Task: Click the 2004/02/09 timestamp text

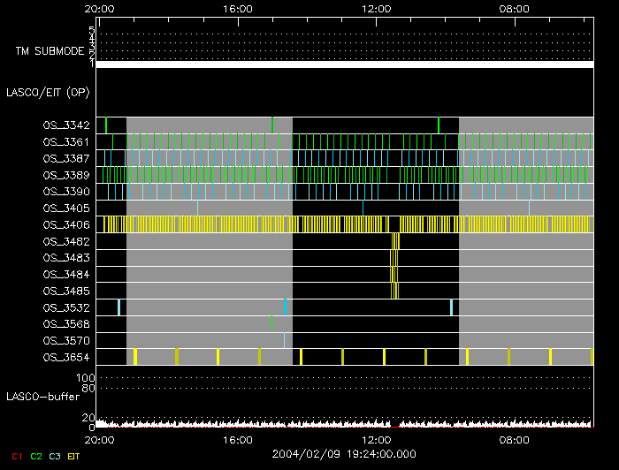Action: point(345,453)
